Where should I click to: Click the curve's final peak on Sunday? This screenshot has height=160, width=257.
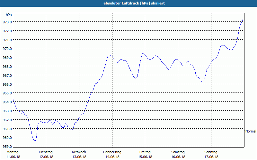click(x=243, y=20)
